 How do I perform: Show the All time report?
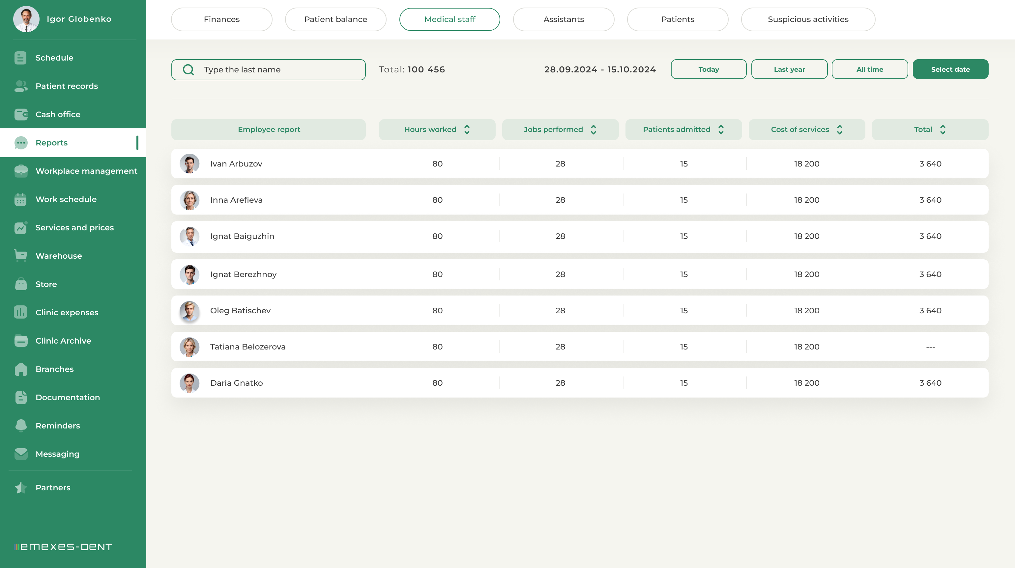coord(870,69)
